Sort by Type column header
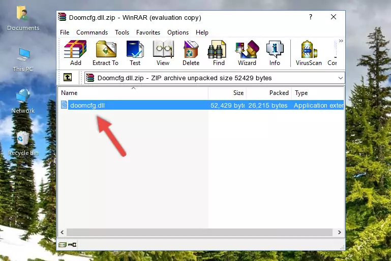 point(318,93)
